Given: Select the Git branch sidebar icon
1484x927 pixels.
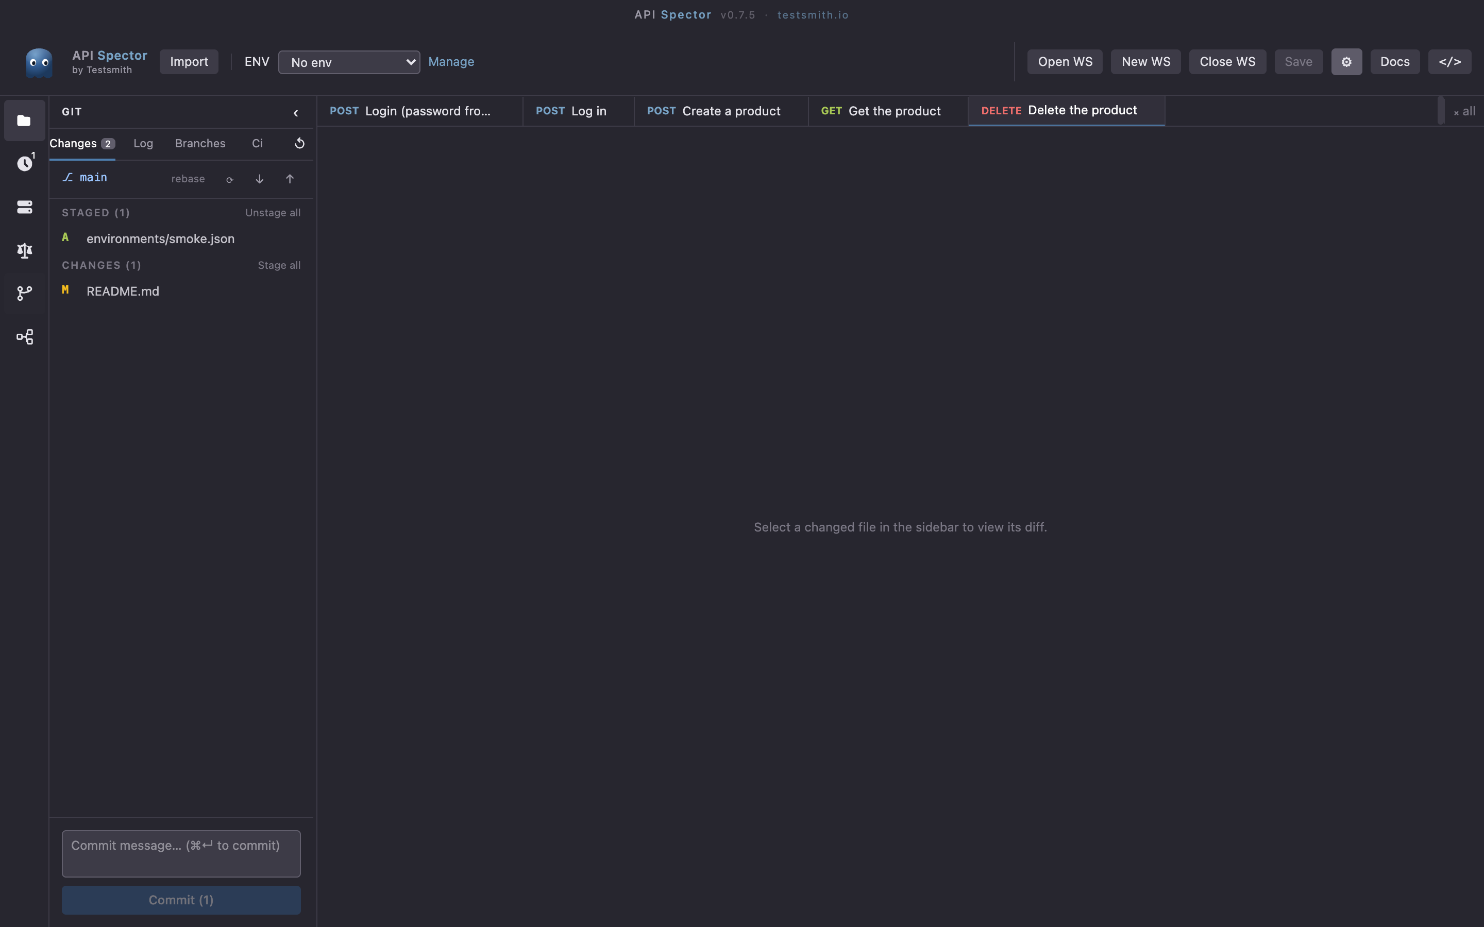Looking at the screenshot, I should (x=25, y=294).
